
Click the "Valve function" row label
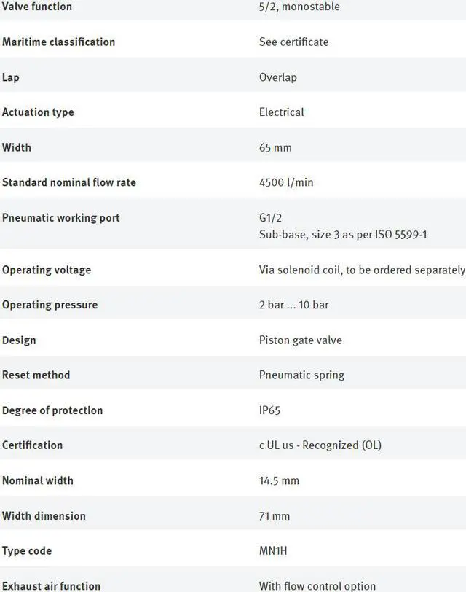(x=37, y=7)
